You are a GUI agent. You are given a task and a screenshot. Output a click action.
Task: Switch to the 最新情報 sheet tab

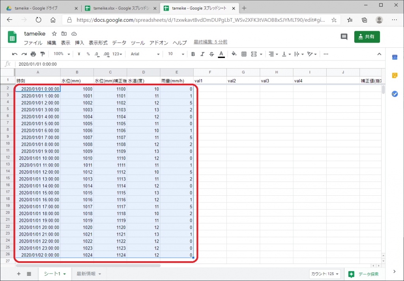[x=88, y=274]
